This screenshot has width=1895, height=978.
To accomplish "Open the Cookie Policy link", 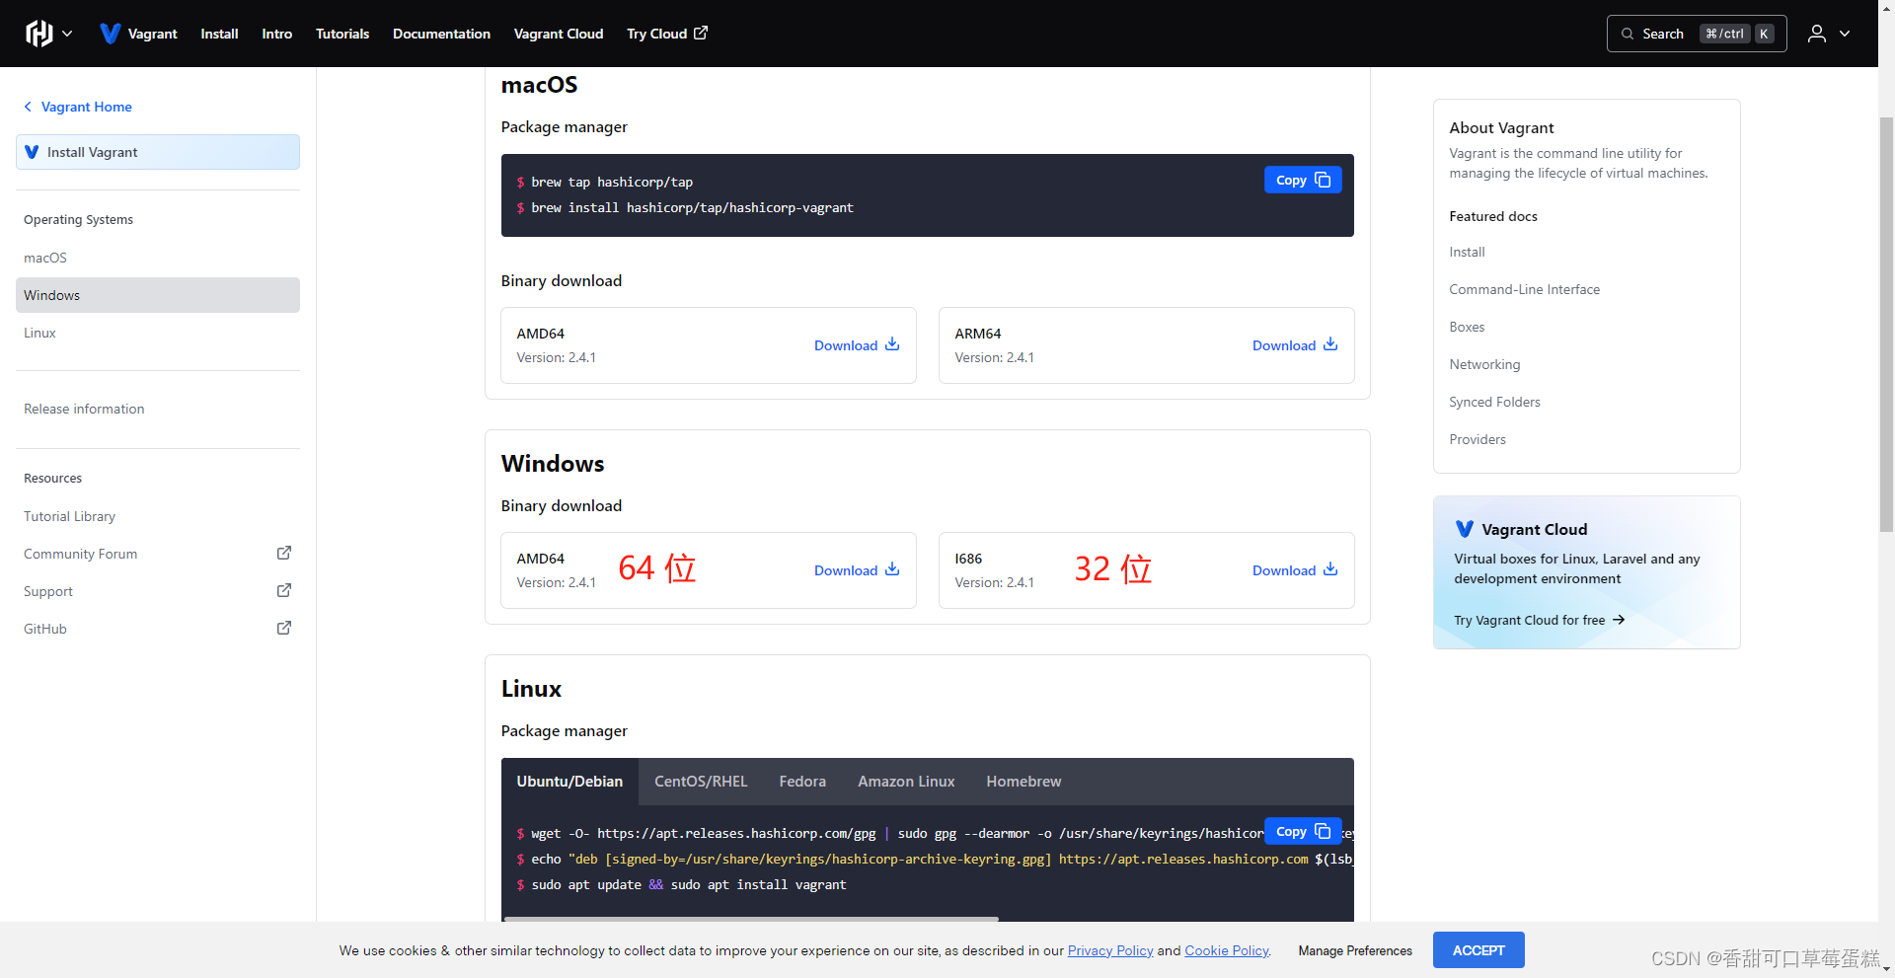I will point(1227,950).
